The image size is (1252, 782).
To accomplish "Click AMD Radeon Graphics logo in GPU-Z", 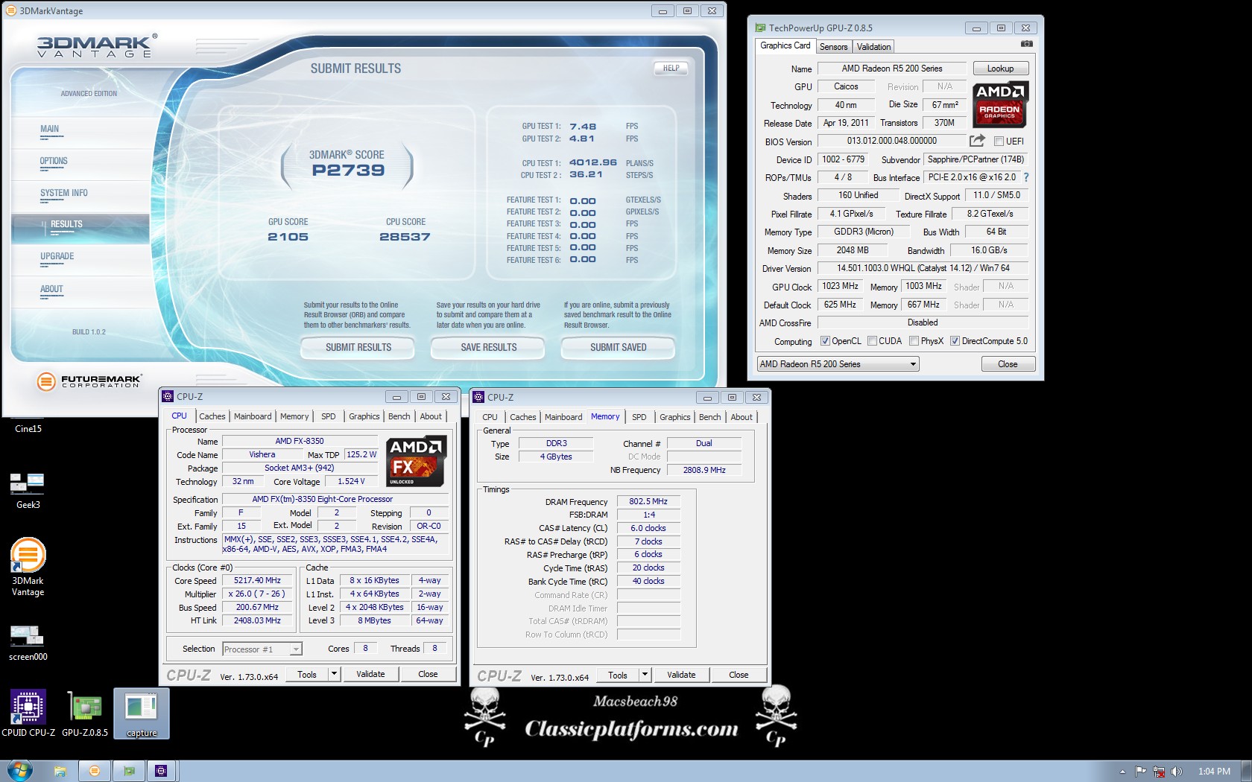I will point(1000,104).
